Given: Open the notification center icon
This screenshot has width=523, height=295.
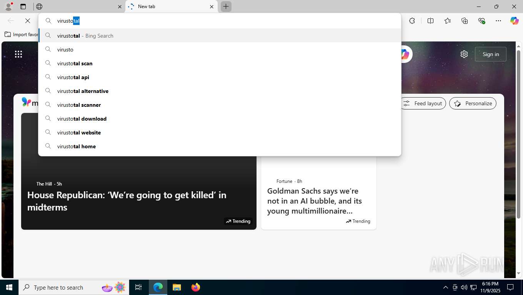Looking at the screenshot, I should click(510, 287).
